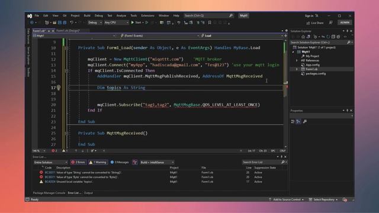
Task: Click the search magnifier in the title bar
Action: [x=231, y=15]
